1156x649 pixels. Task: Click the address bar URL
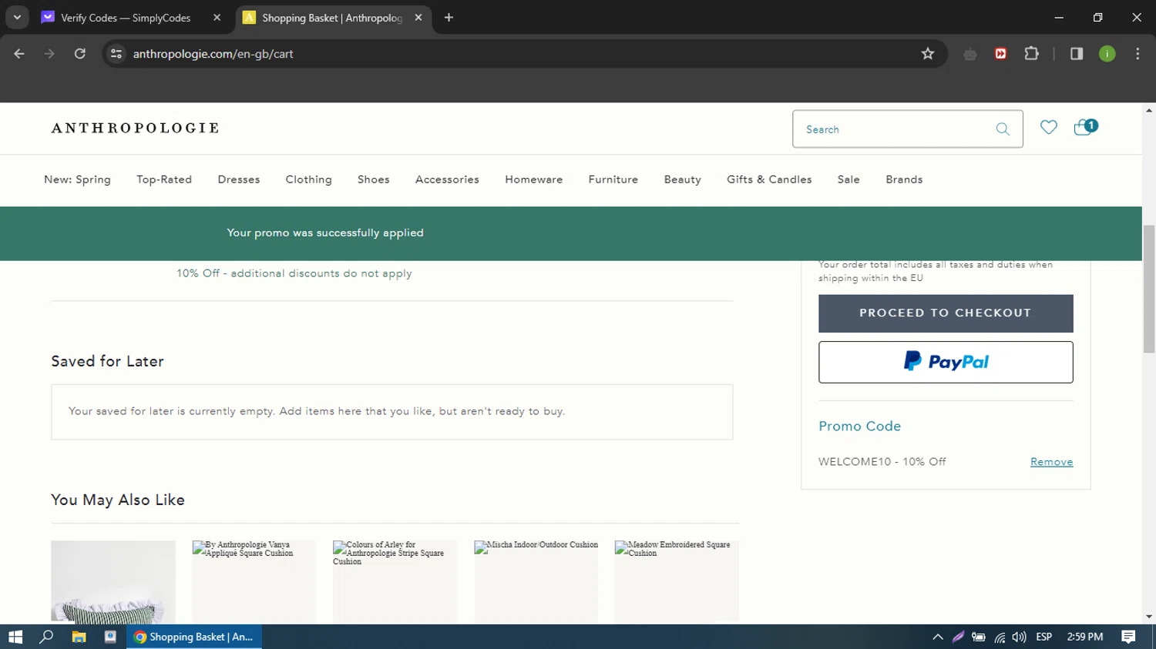coord(213,54)
